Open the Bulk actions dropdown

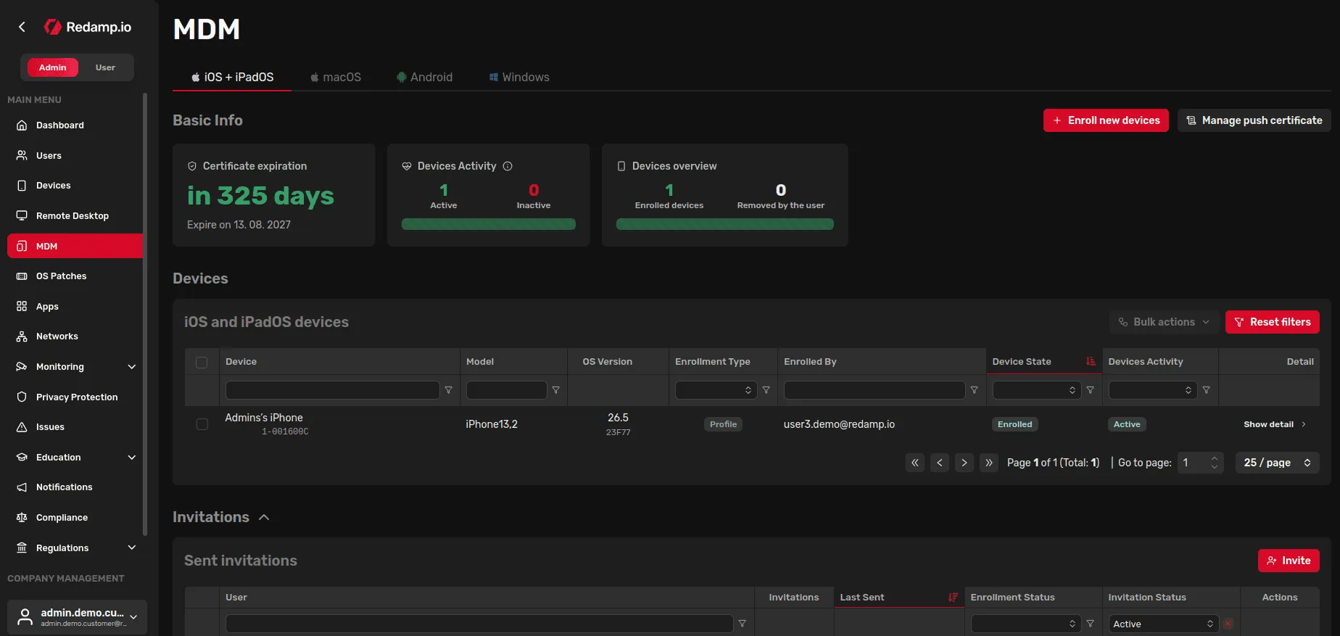point(1164,322)
